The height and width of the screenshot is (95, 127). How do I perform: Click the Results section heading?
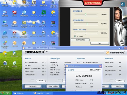point(109,59)
